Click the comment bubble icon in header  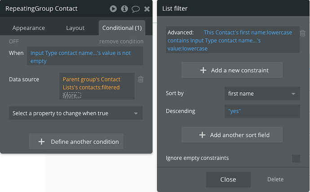point(136,9)
